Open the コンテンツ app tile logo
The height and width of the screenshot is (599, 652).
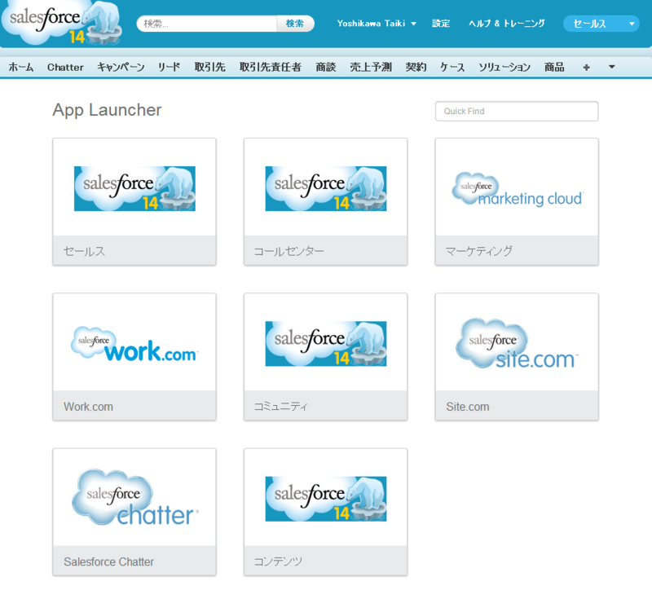coord(326,499)
